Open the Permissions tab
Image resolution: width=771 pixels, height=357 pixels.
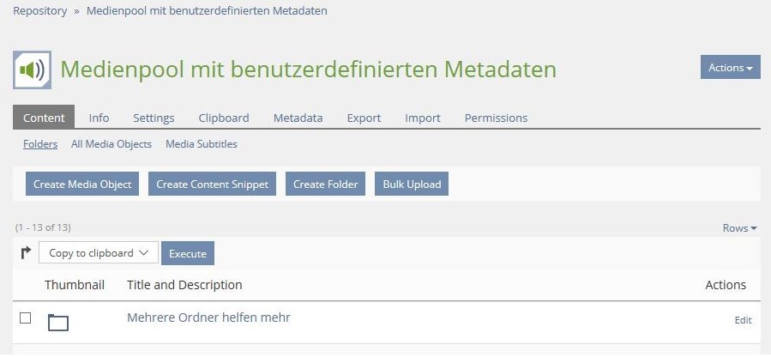coord(496,118)
